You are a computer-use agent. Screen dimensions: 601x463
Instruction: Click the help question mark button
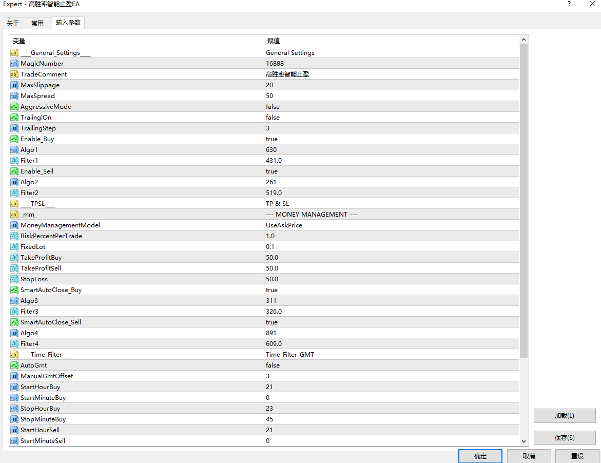tap(569, 4)
